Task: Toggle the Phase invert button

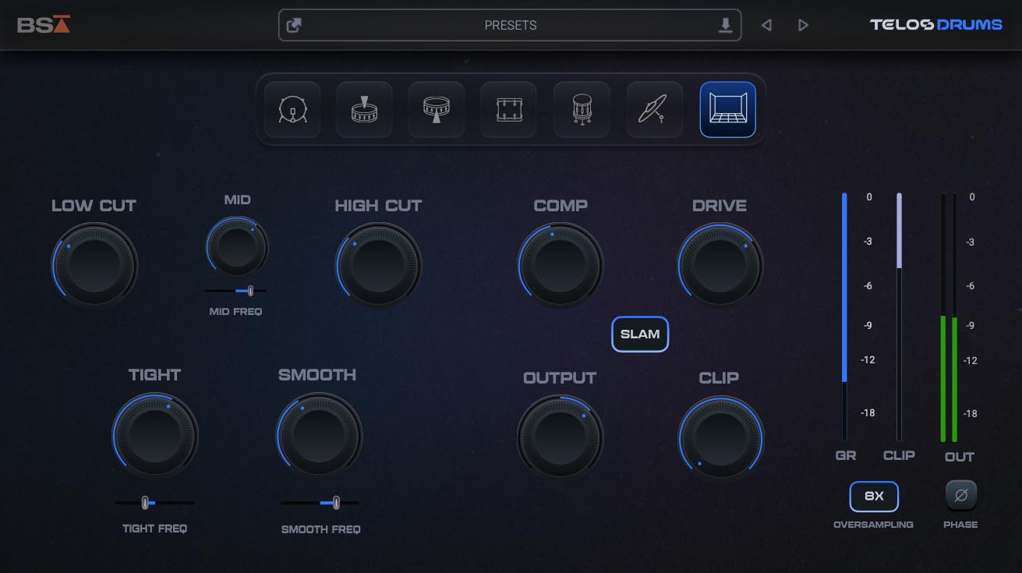Action: coord(960,494)
